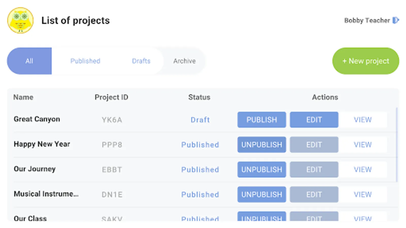Select the Bobby Teacher user name
The image size is (406, 228).
tap(367, 20)
